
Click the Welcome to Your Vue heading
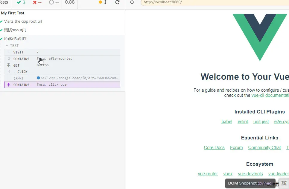coord(245,76)
